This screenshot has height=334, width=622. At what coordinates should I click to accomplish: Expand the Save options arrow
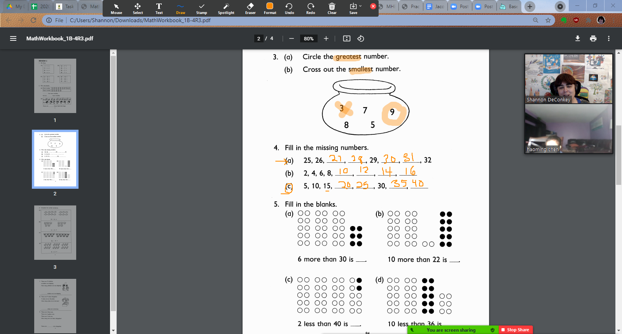tap(360, 6)
